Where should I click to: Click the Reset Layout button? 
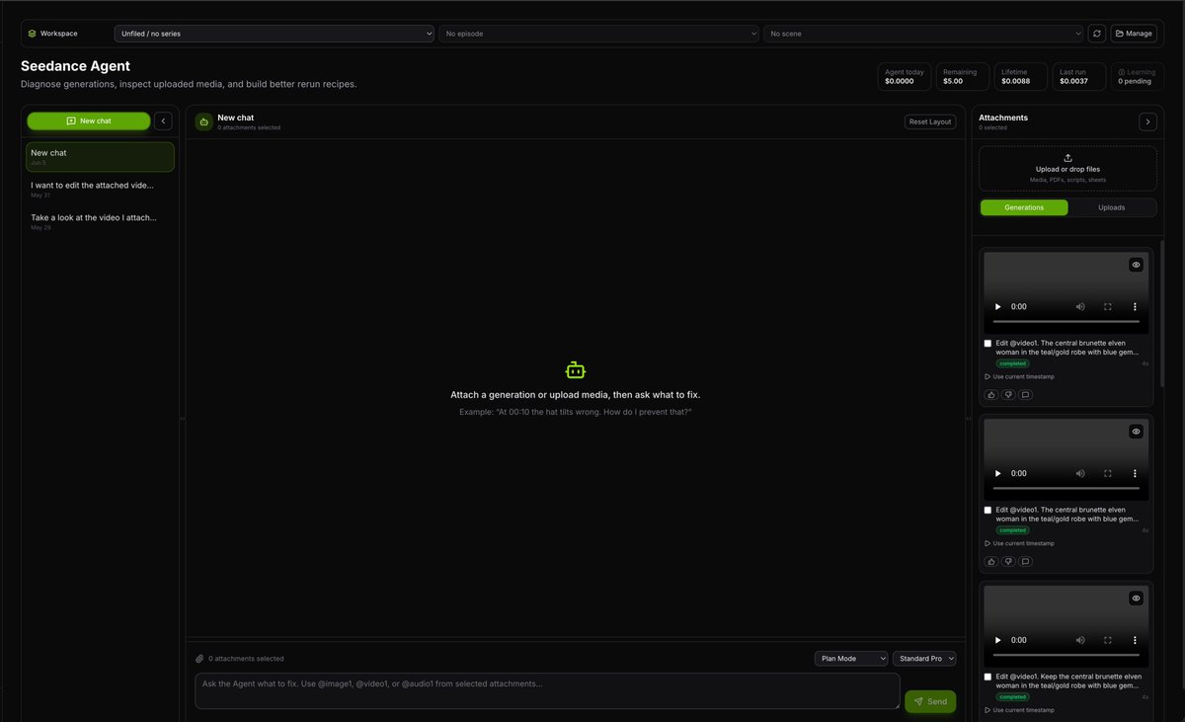(930, 121)
